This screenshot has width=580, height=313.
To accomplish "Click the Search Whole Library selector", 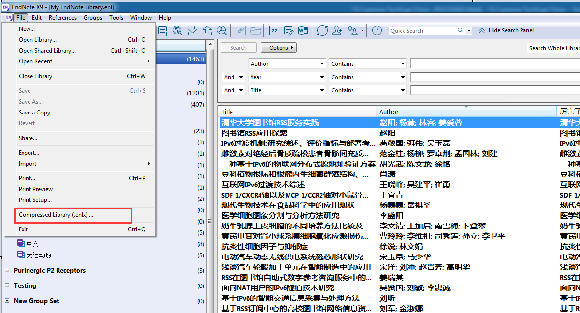I will [x=554, y=48].
